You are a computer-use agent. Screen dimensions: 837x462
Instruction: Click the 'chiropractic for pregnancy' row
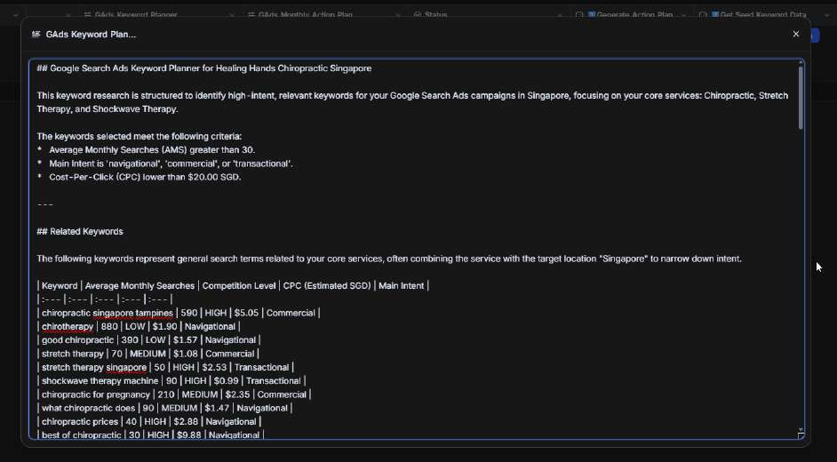tap(174, 394)
